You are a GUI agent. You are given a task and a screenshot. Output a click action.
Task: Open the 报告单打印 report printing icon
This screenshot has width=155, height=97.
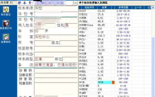[6, 25]
